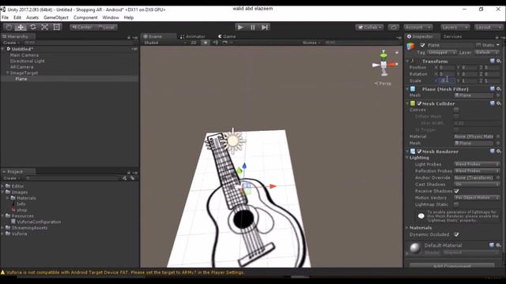Screen dimensions: 506x284
Task: Open the Layer dropdown in Inspector
Action: pyautogui.click(x=487, y=52)
